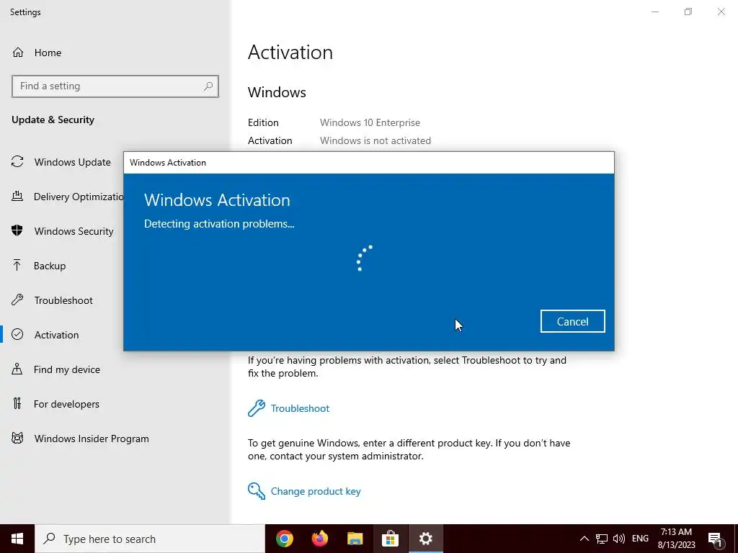Click the ENG language indicator
The image size is (738, 553).
click(640, 539)
